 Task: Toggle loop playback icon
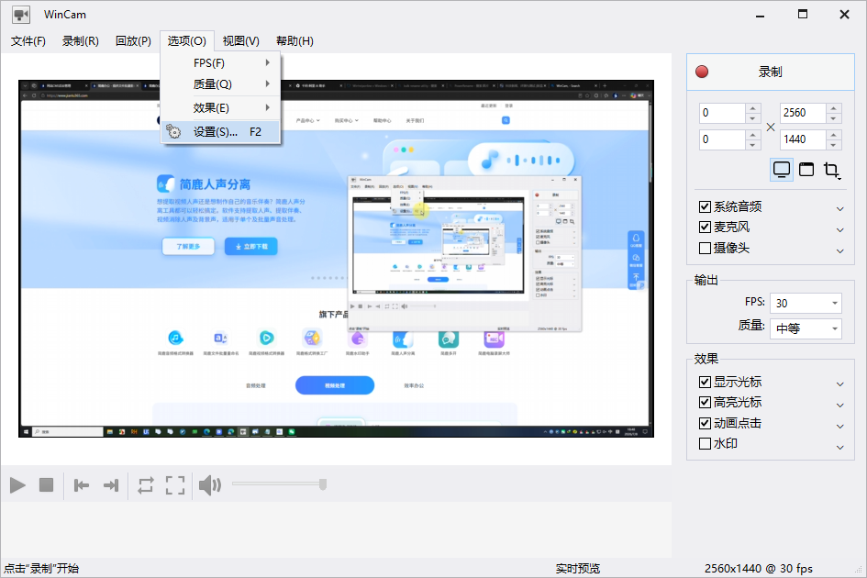146,485
